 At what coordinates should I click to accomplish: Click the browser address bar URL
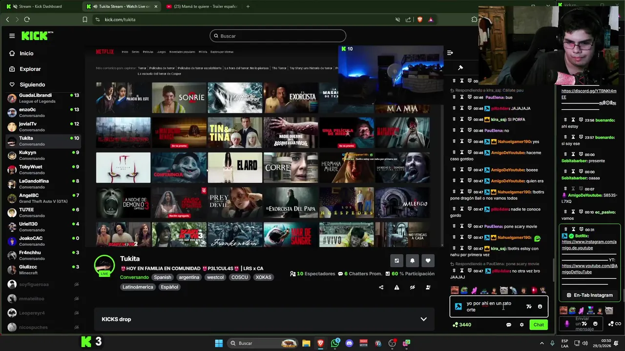(x=120, y=19)
